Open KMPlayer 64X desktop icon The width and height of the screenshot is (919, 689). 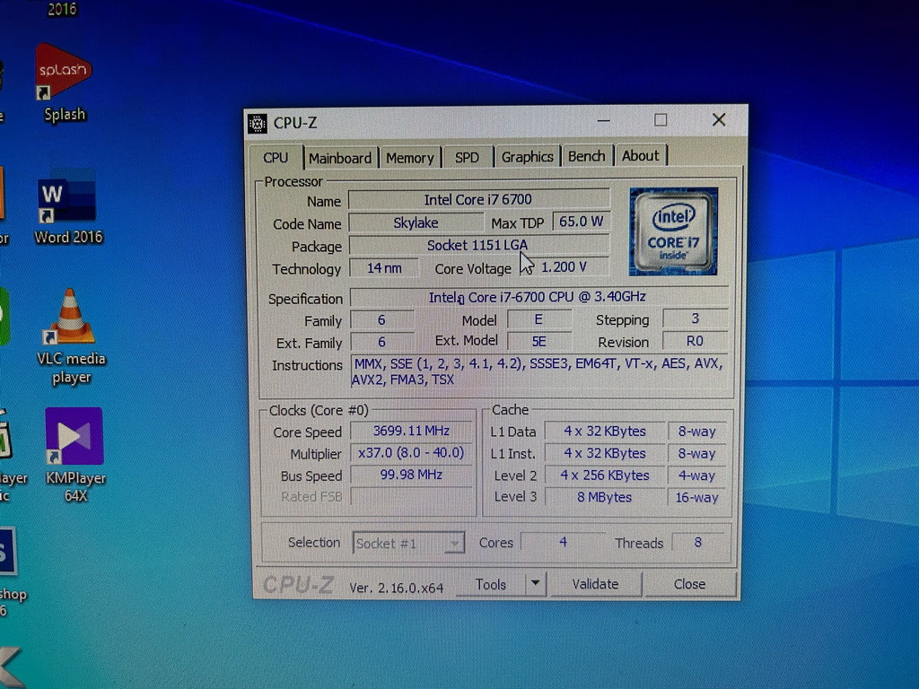(x=74, y=437)
